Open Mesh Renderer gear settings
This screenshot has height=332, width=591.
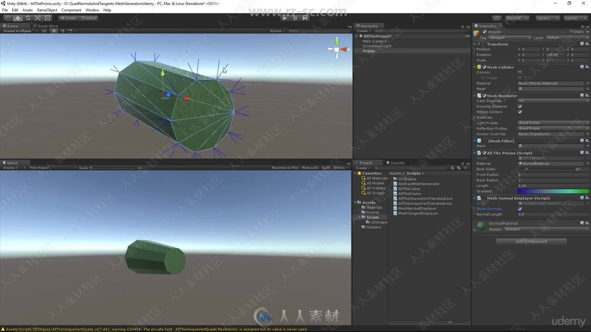pyautogui.click(x=587, y=95)
